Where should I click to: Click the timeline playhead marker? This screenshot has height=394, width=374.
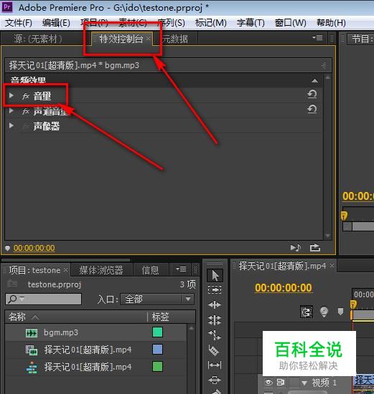pos(353,304)
